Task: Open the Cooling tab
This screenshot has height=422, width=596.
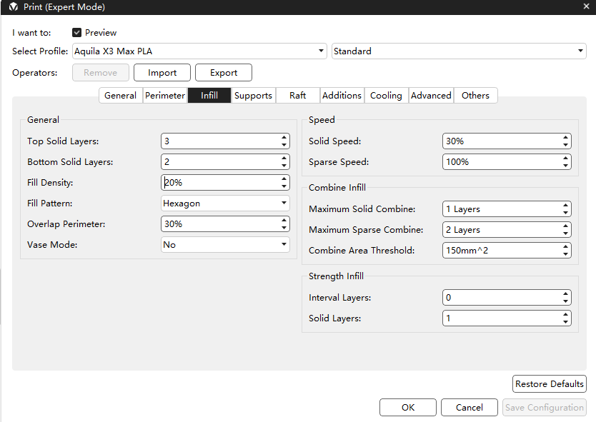Action: [x=386, y=96]
